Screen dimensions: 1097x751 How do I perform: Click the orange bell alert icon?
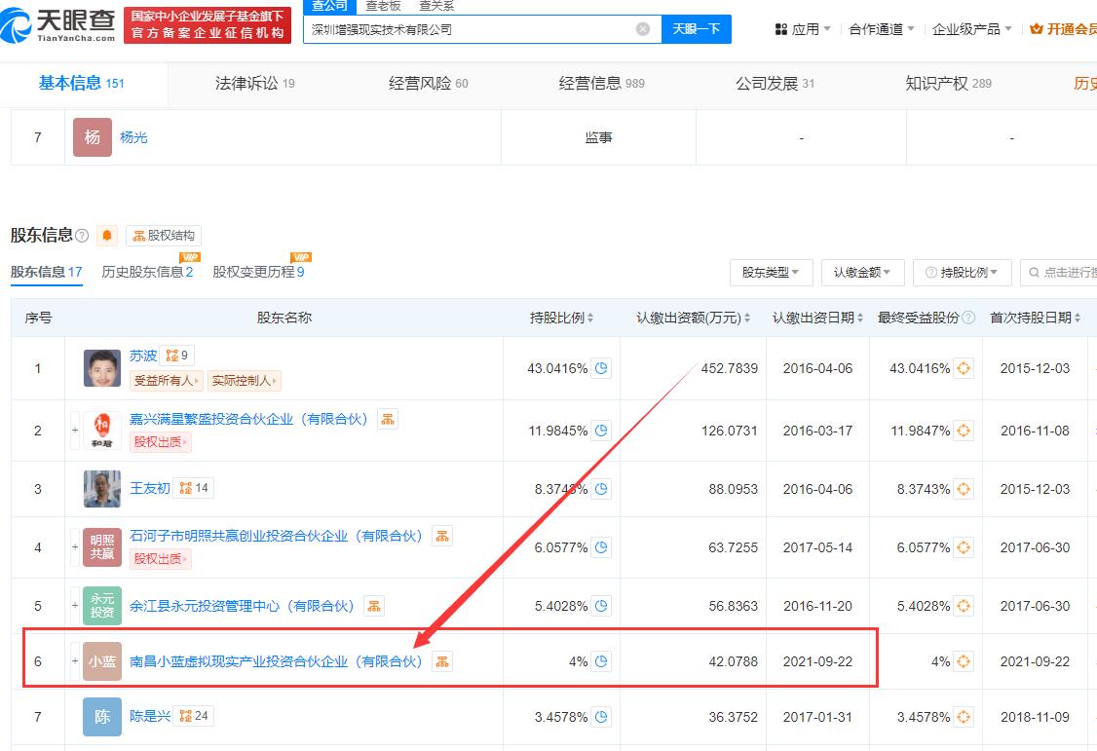pyautogui.click(x=107, y=236)
